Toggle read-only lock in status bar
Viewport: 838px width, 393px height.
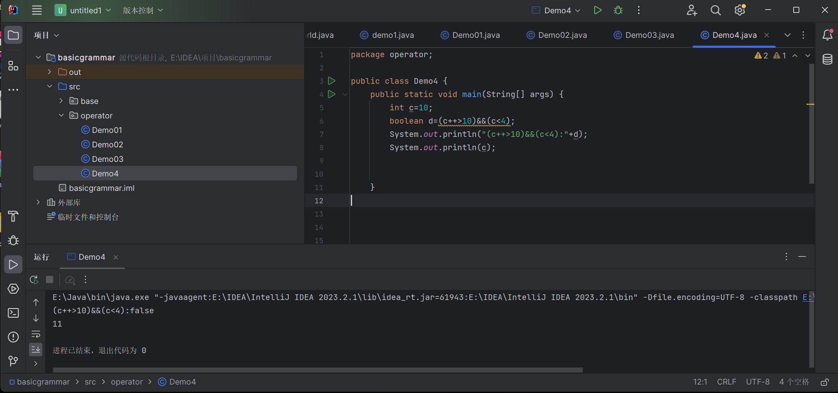825,382
